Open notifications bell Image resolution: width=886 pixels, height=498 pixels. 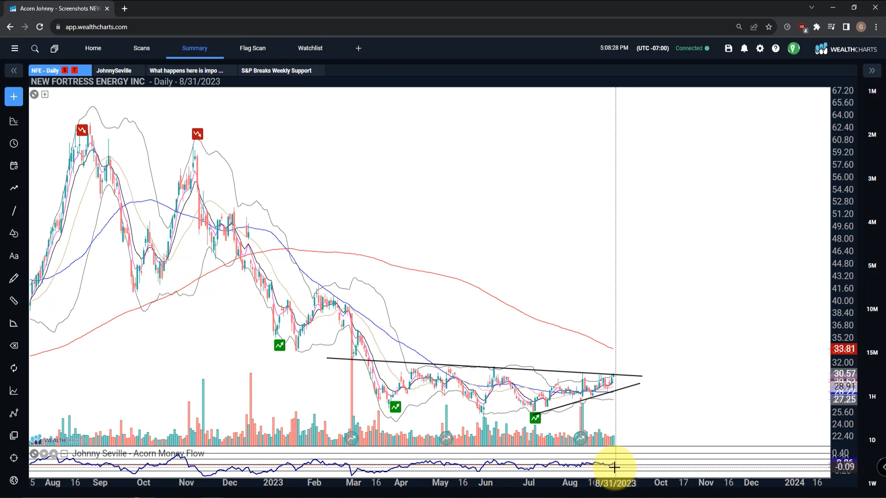(744, 48)
